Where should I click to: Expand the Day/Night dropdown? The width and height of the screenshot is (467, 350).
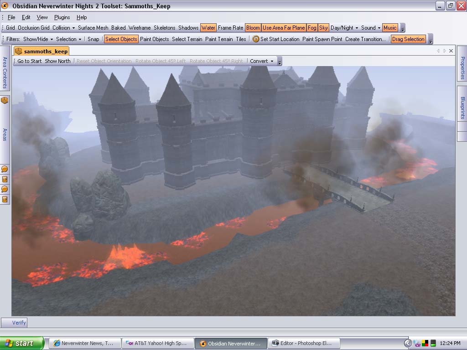coord(344,28)
